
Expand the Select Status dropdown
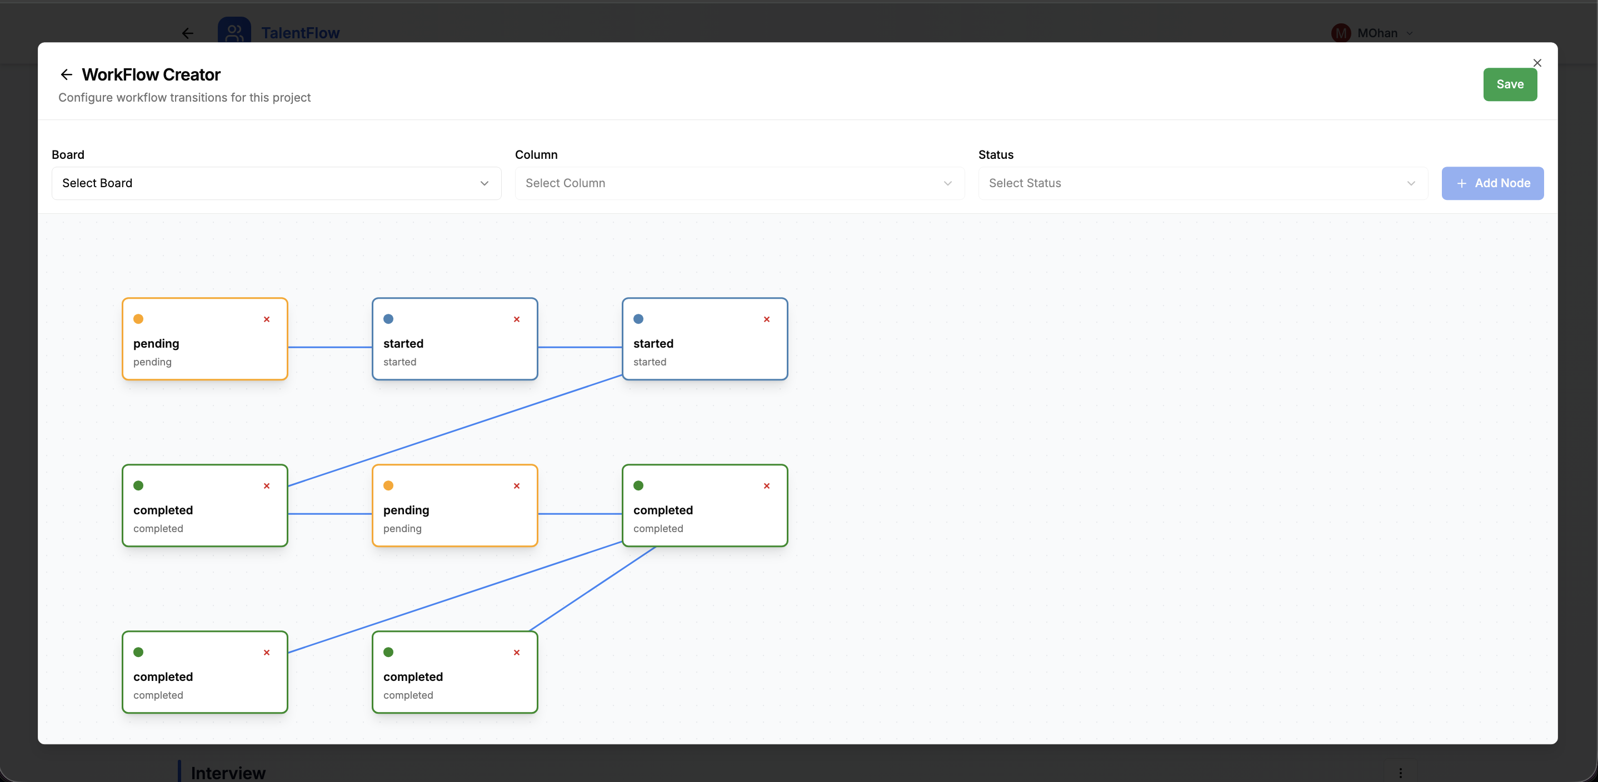click(1202, 183)
